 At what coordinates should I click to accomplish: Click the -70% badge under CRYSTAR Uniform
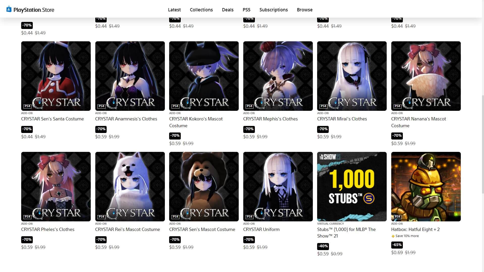(249, 240)
